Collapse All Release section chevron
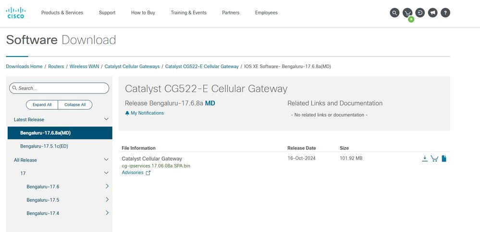 pyautogui.click(x=106, y=160)
